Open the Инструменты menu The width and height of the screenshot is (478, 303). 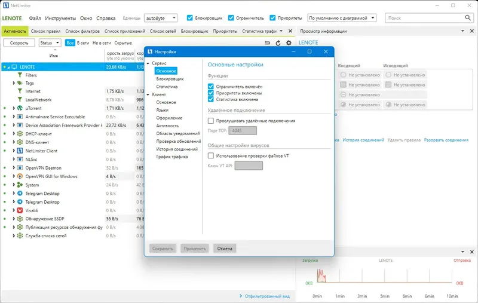tap(60, 19)
